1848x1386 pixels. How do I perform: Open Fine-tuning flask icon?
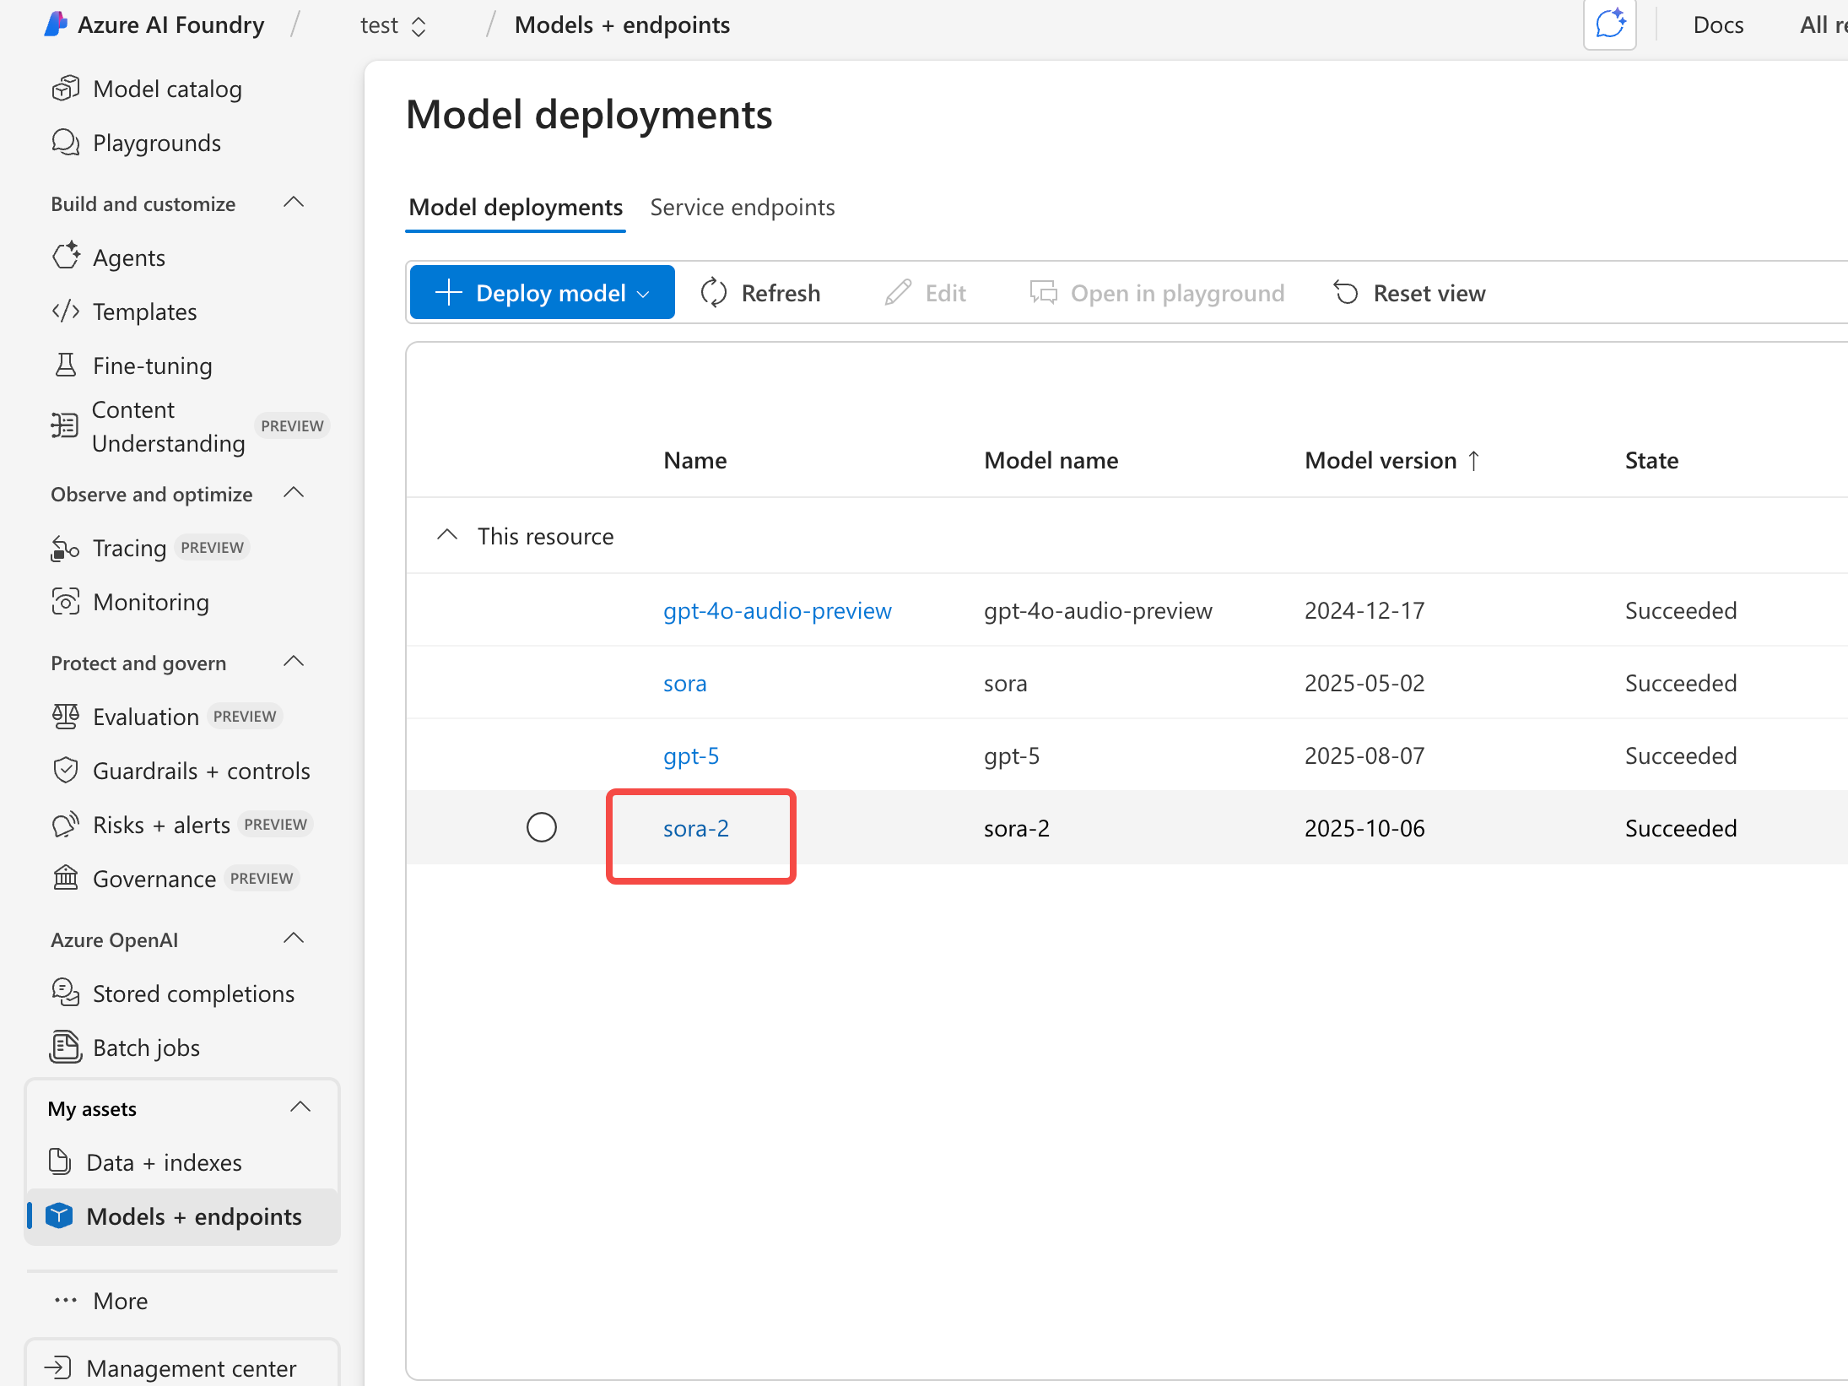(65, 365)
